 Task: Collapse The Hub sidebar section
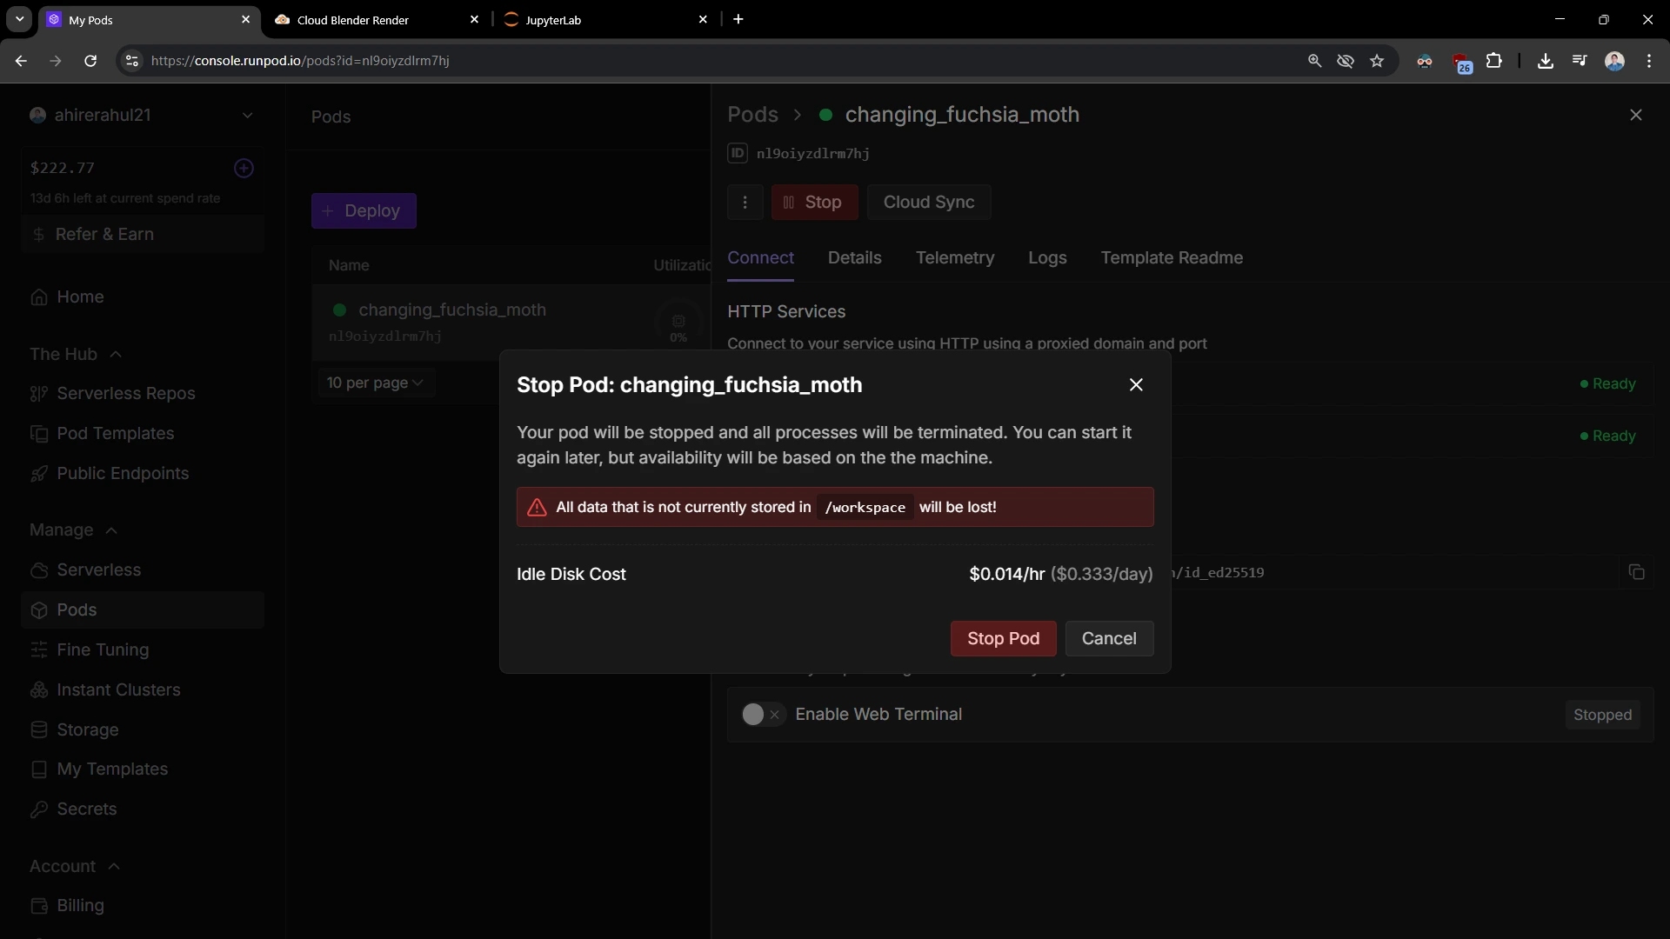pyautogui.click(x=116, y=354)
